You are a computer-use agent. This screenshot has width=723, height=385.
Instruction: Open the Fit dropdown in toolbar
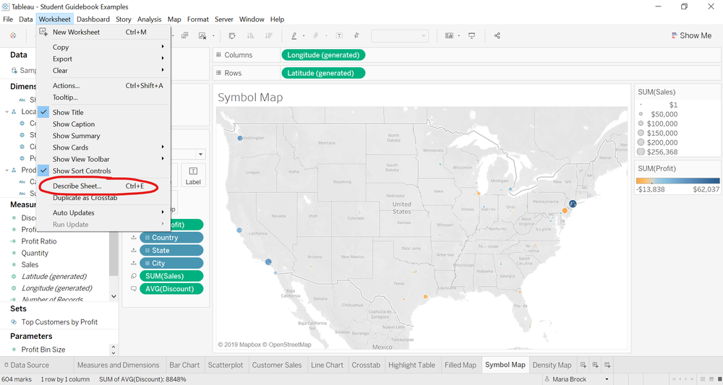pyautogui.click(x=400, y=35)
